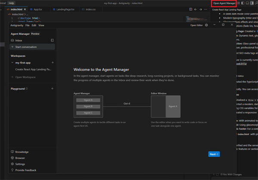
Task: Open Settings in the sidebar
Action: tap(20, 164)
